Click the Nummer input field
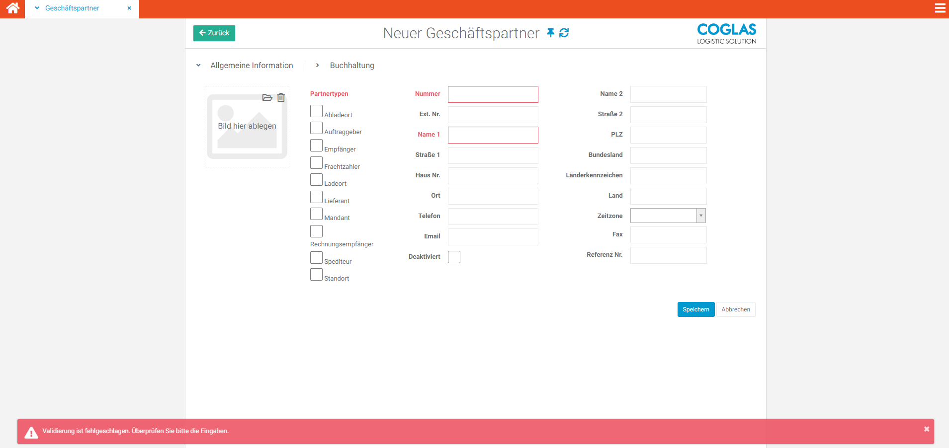Image resolution: width=949 pixels, height=448 pixels. pos(493,94)
